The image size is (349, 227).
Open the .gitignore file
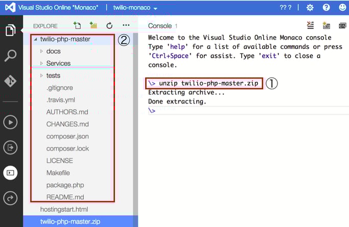tap(59, 88)
